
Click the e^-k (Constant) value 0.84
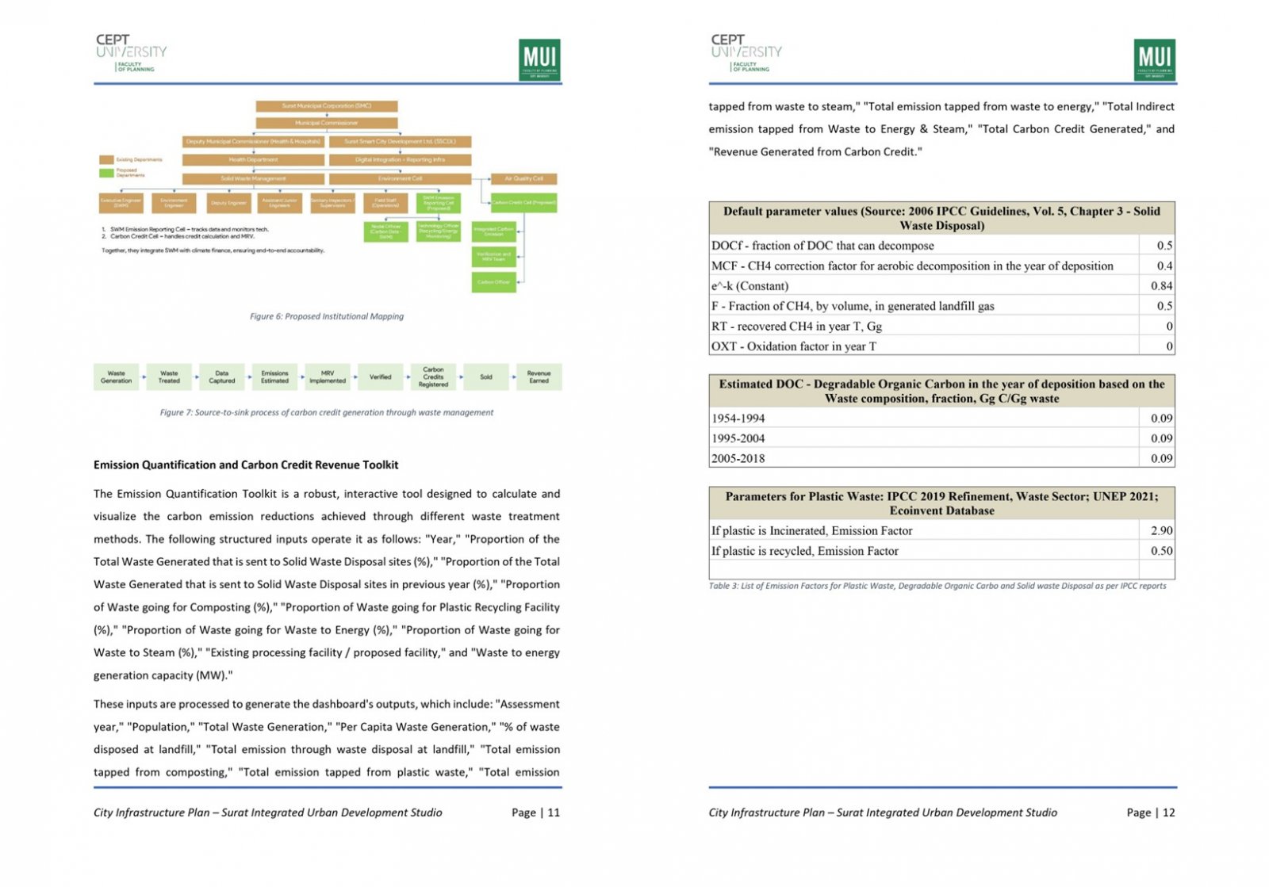[x=1161, y=286]
